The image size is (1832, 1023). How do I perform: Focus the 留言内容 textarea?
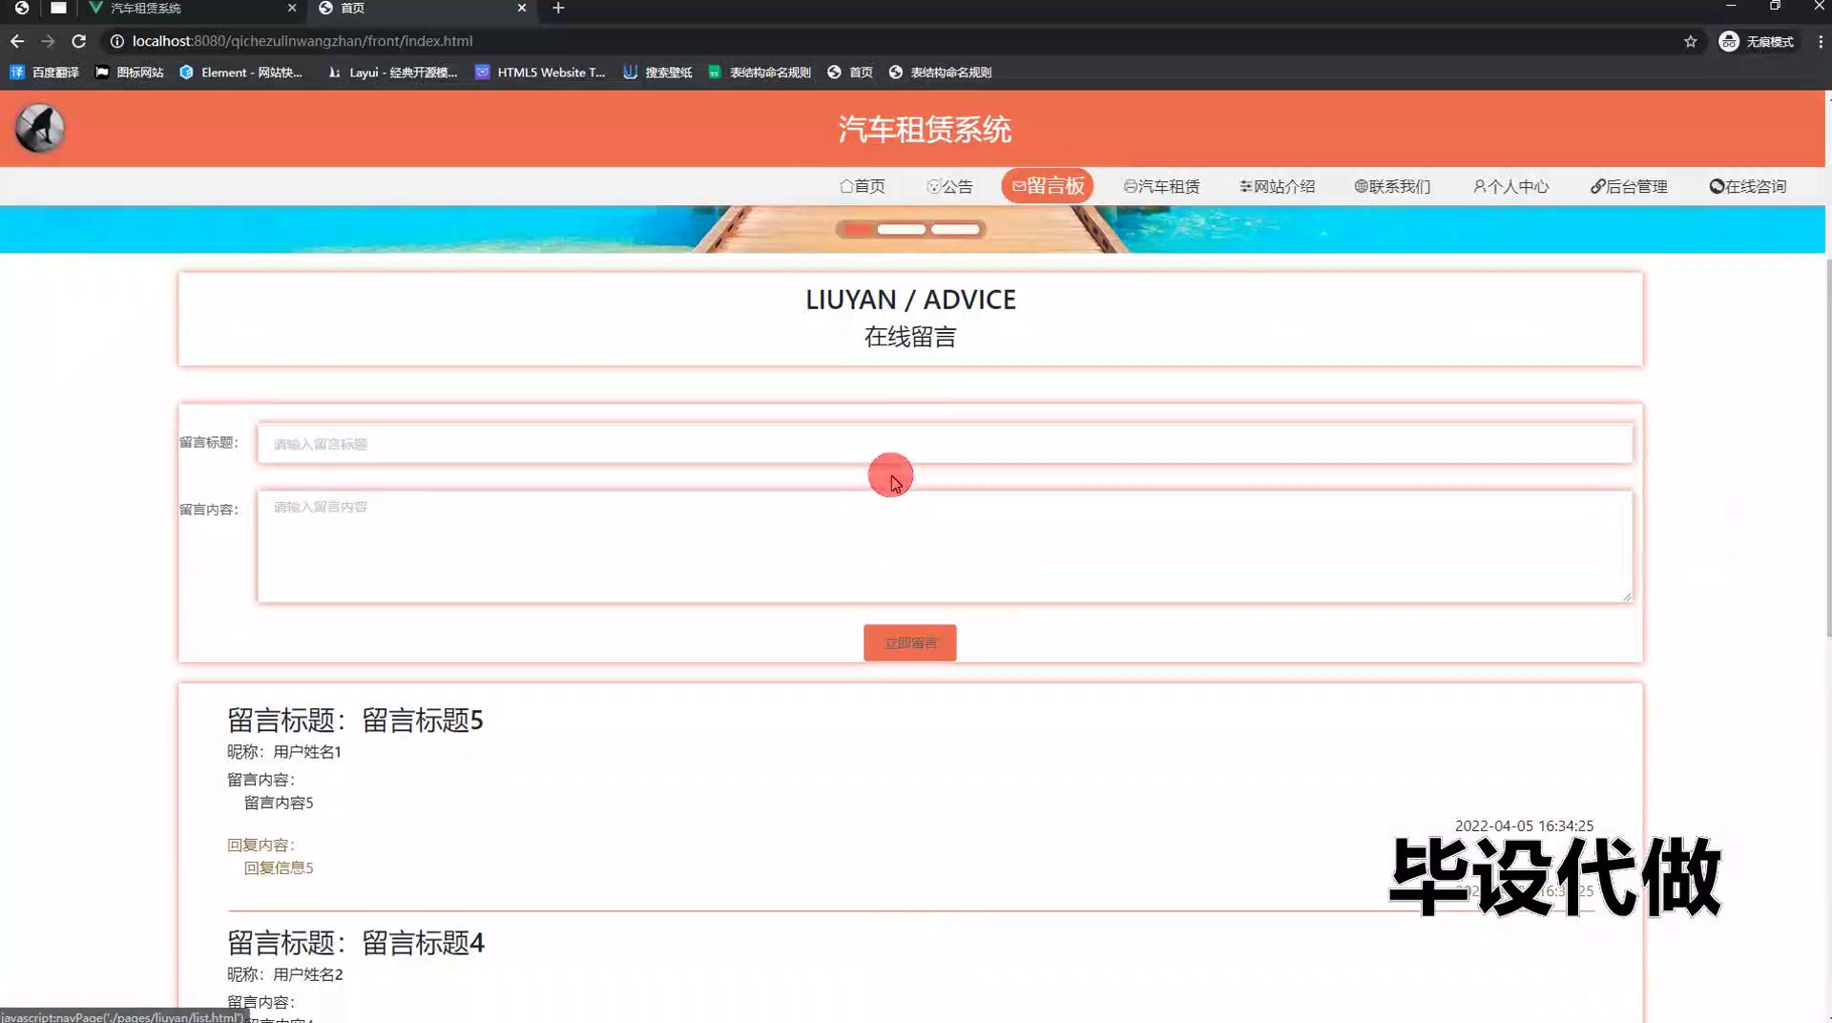pyautogui.click(x=945, y=546)
